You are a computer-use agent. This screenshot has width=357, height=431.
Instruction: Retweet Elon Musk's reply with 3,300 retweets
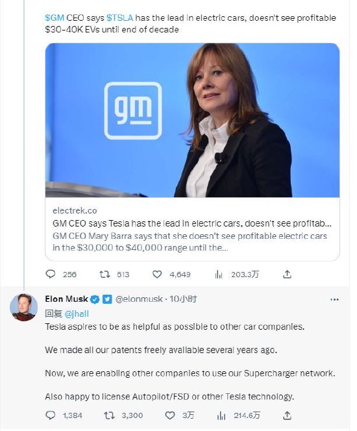[109, 415]
